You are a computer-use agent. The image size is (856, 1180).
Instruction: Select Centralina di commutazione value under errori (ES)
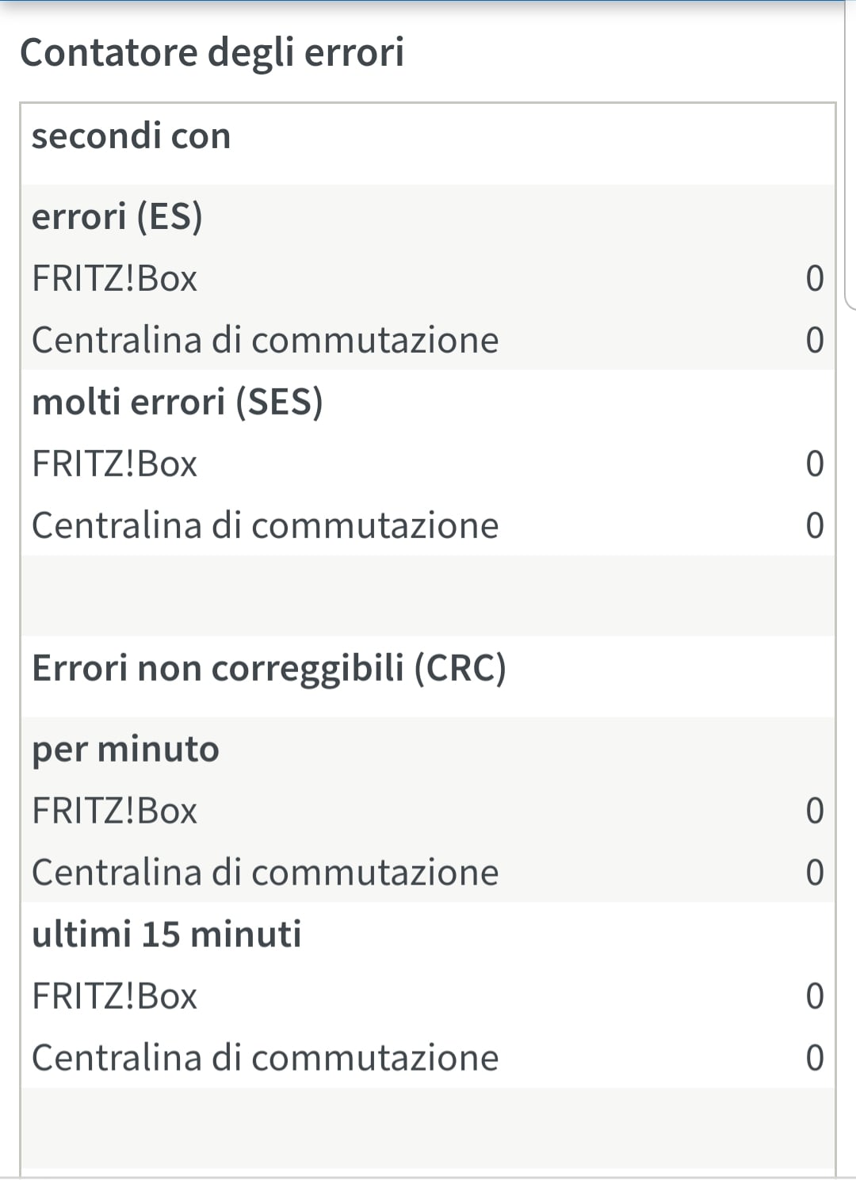click(814, 340)
